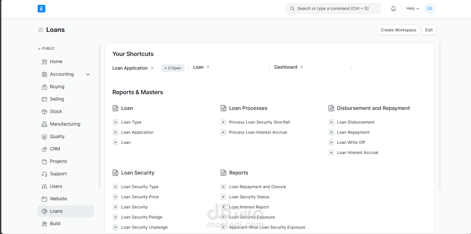Image resolution: width=471 pixels, height=234 pixels.
Task: Open the Loan Disbursement link
Action: click(356, 122)
